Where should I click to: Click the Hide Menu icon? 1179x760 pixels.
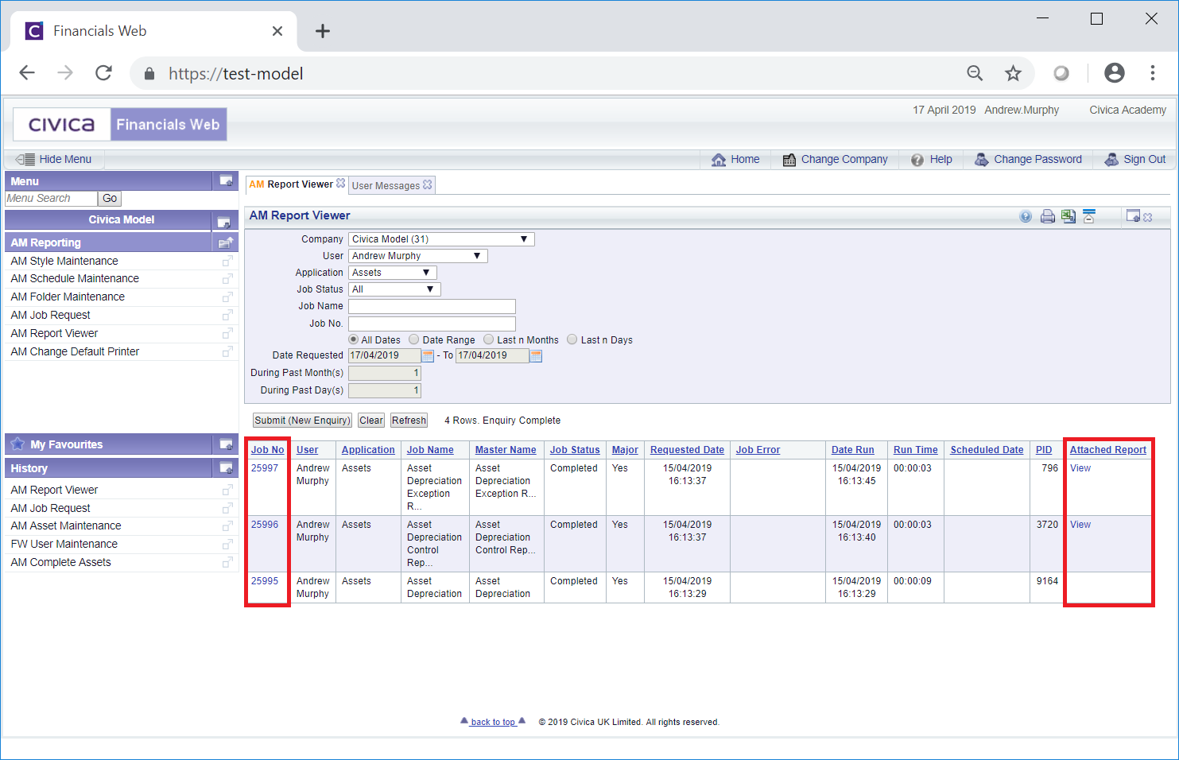25,159
